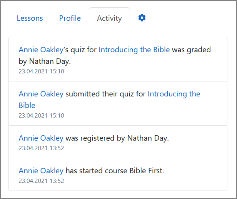Image resolution: width=237 pixels, height=199 pixels.
Task: Open Introducing the Bible link in graded entry
Action: click(x=134, y=50)
